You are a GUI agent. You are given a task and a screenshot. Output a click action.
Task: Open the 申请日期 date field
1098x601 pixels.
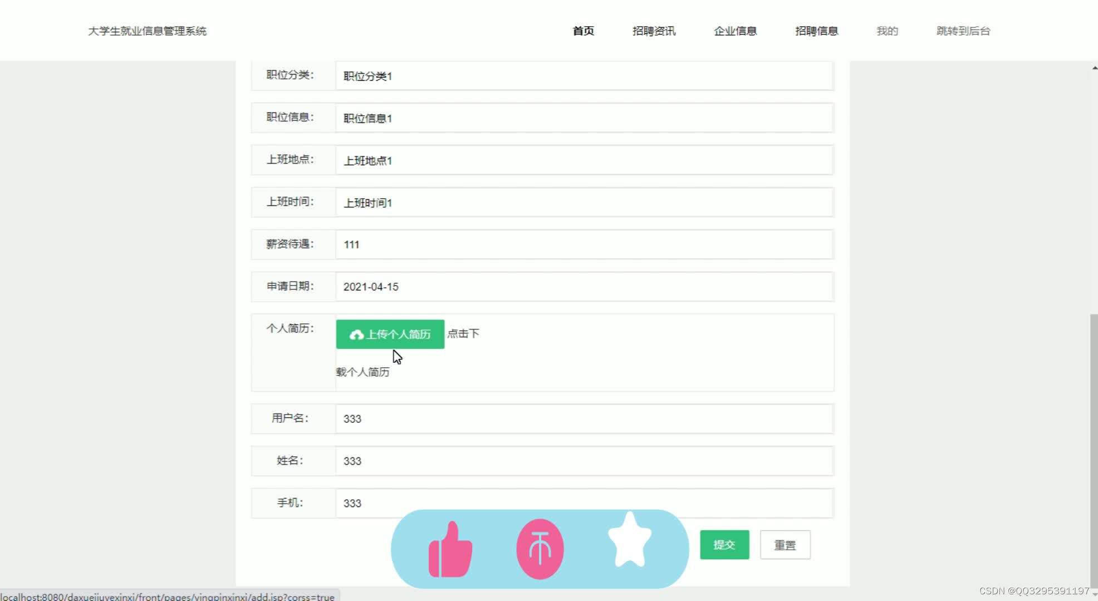tap(585, 287)
